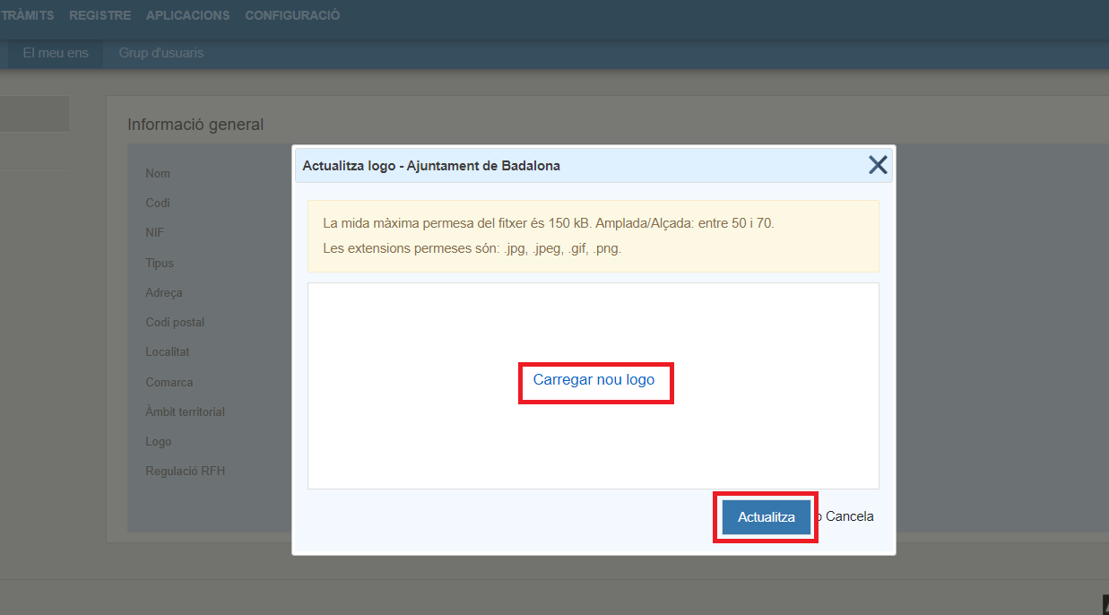Switch to the El meu ens tab
The height and width of the screenshot is (615, 1109).
pos(56,54)
